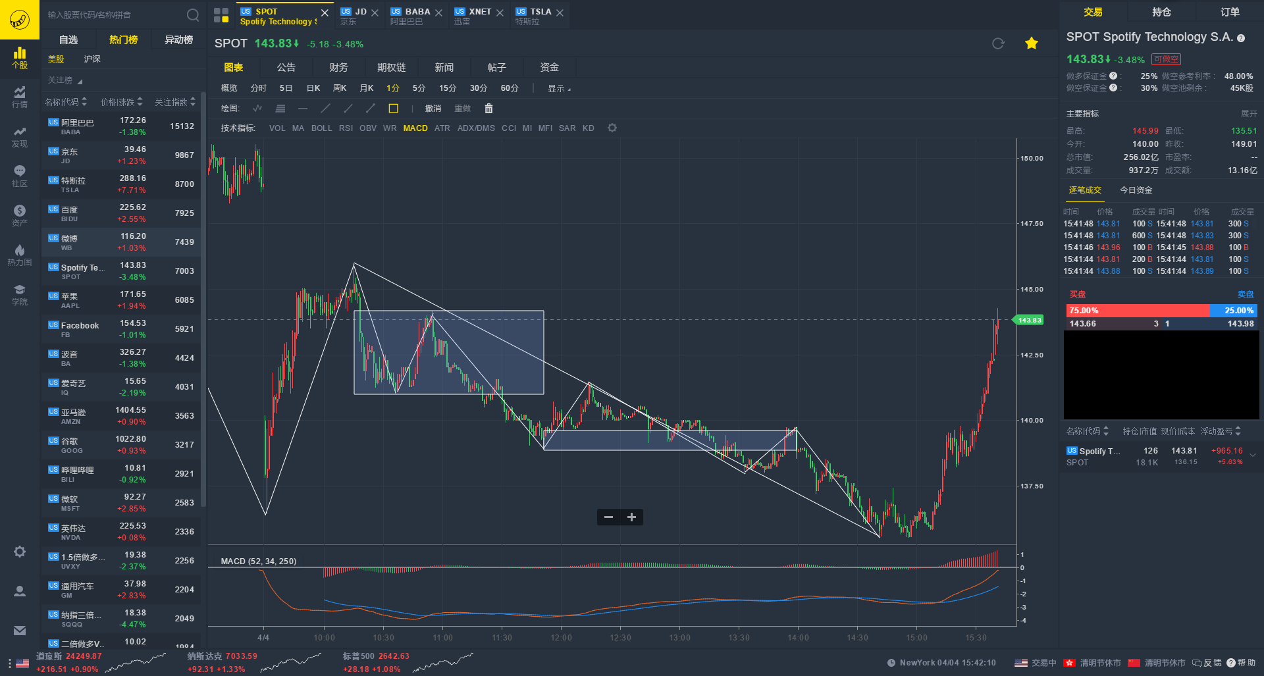
Task: Switch to the 今日资金 tab
Action: (x=1136, y=190)
